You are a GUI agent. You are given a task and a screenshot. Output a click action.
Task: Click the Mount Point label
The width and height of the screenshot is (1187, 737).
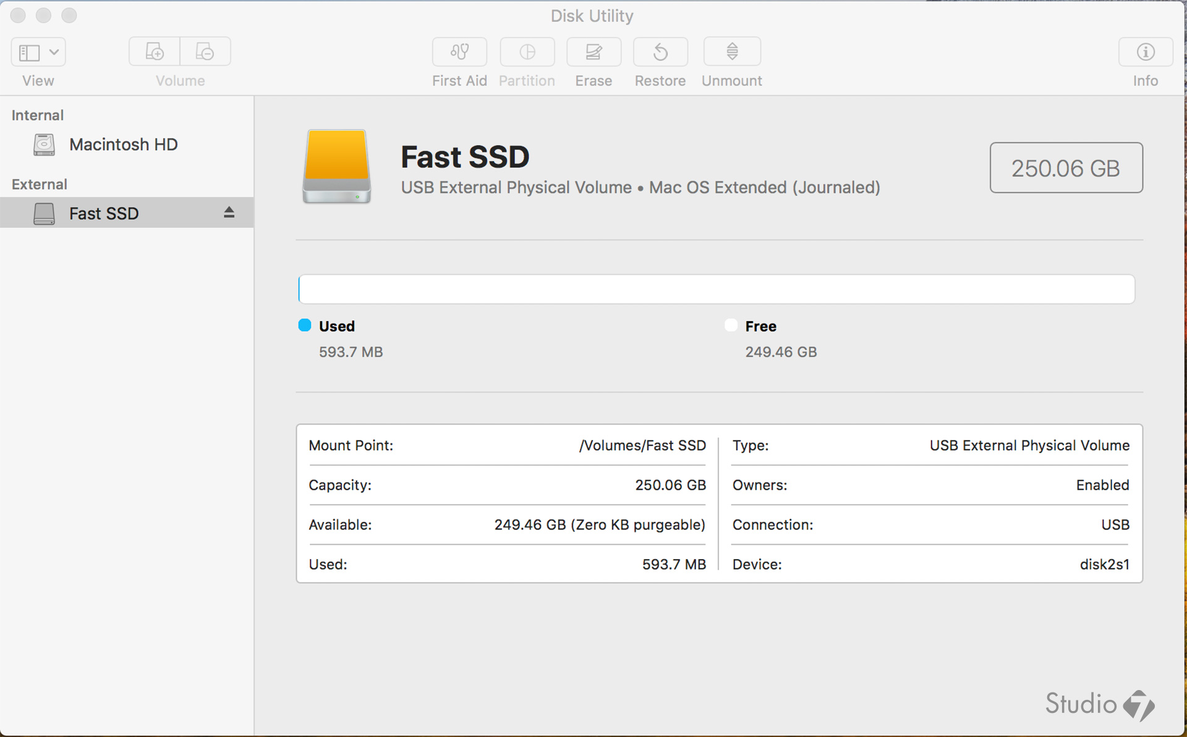[351, 445]
